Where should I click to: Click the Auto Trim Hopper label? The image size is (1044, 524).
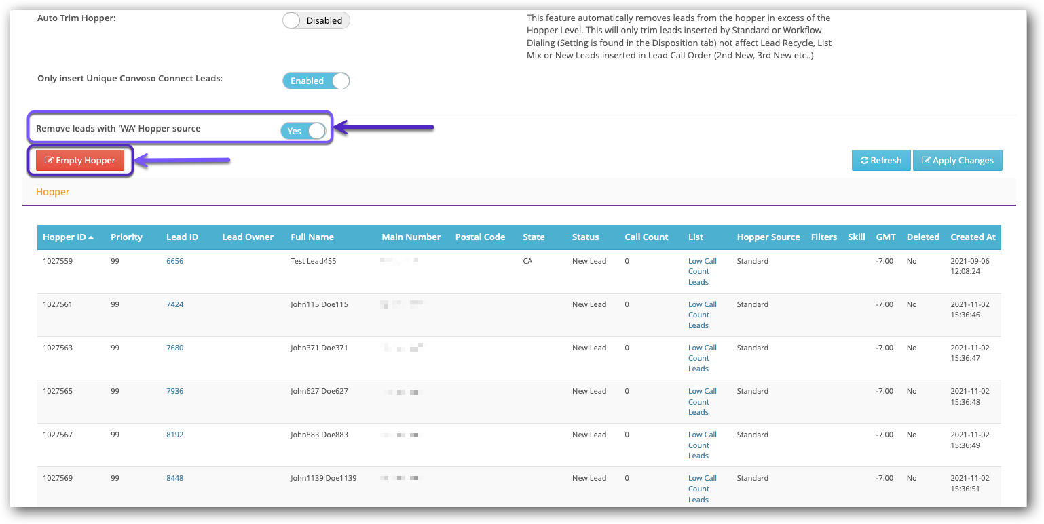(77, 18)
